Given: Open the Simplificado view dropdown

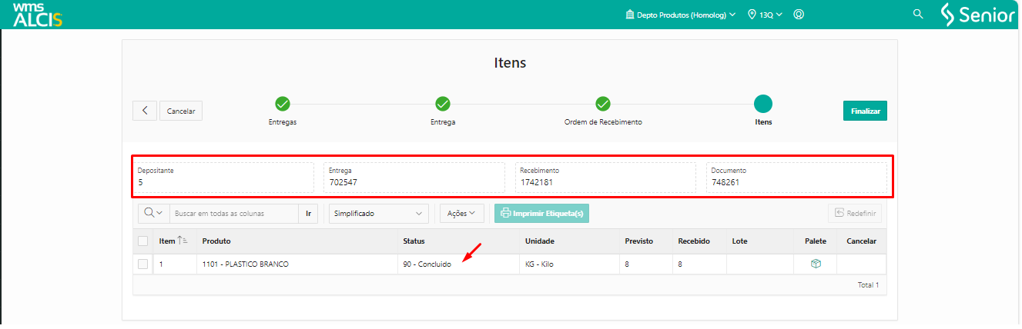Looking at the screenshot, I should click(x=378, y=213).
